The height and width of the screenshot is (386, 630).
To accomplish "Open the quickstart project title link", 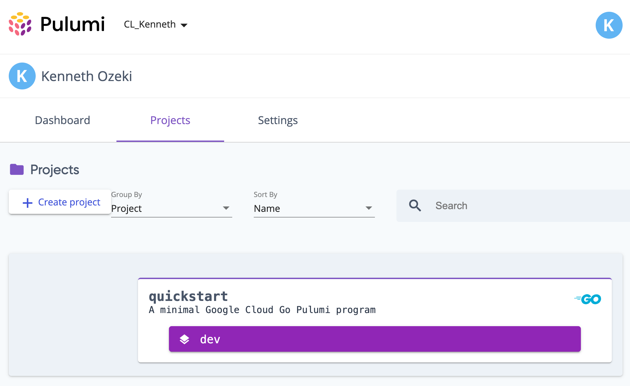I will [x=188, y=296].
